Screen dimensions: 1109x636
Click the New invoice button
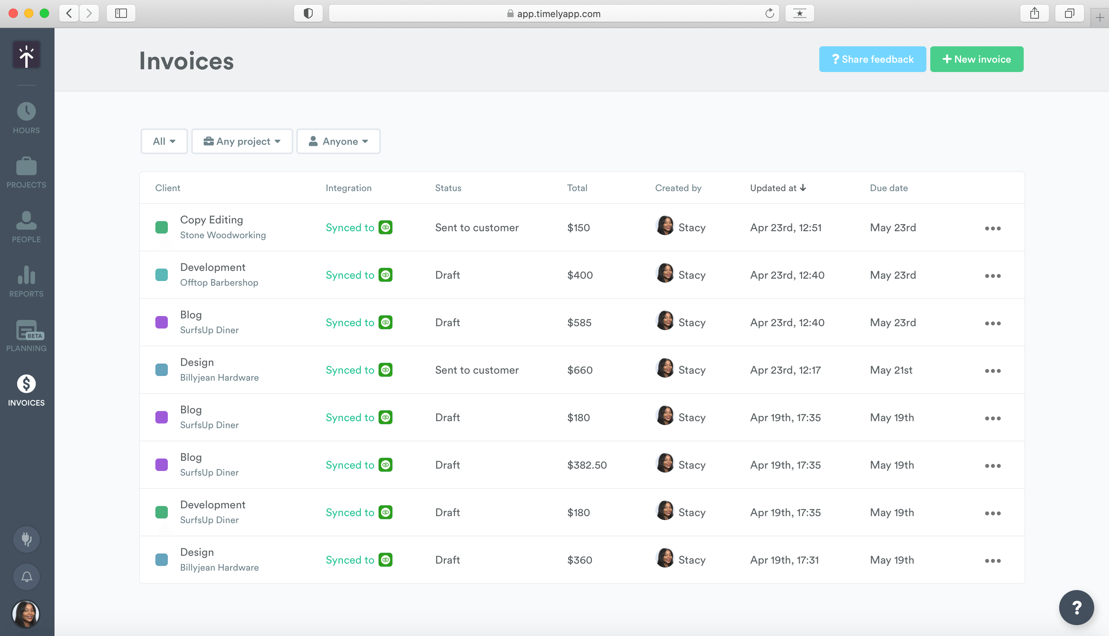pos(976,59)
